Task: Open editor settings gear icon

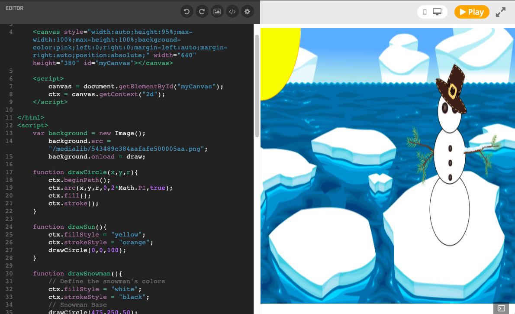Action: click(247, 12)
